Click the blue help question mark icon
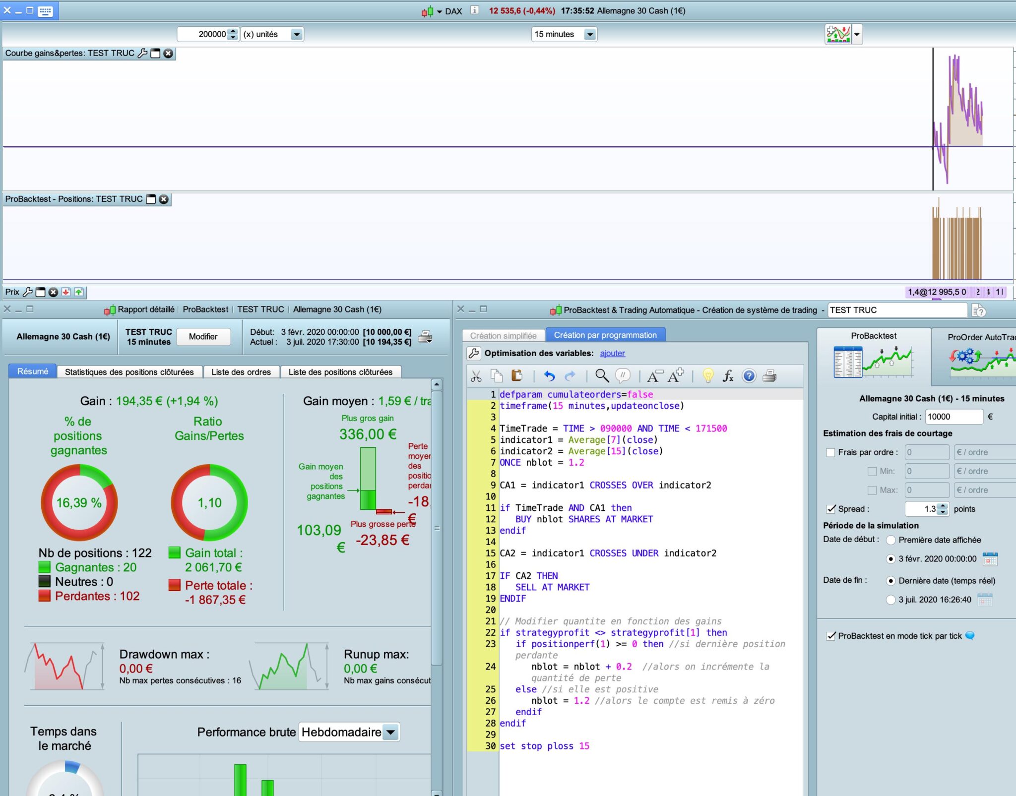This screenshot has height=796, width=1016. tap(749, 376)
